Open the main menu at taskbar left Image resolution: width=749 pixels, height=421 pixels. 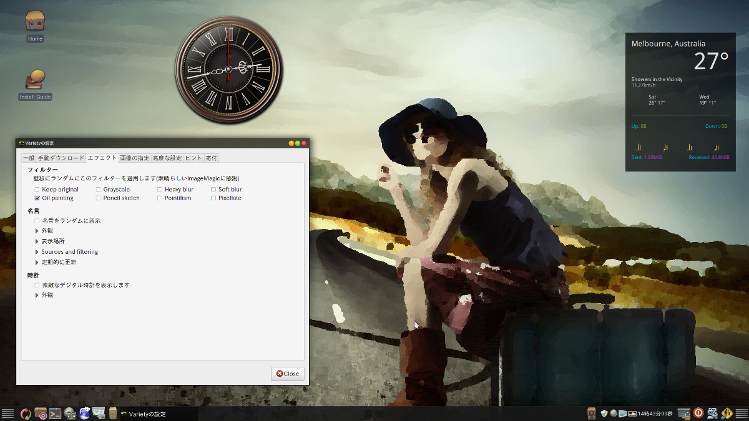(x=8, y=413)
